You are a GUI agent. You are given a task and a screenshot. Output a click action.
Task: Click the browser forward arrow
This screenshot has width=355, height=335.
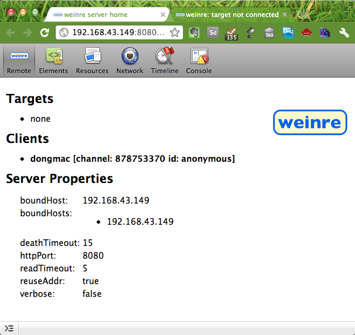(x=28, y=33)
